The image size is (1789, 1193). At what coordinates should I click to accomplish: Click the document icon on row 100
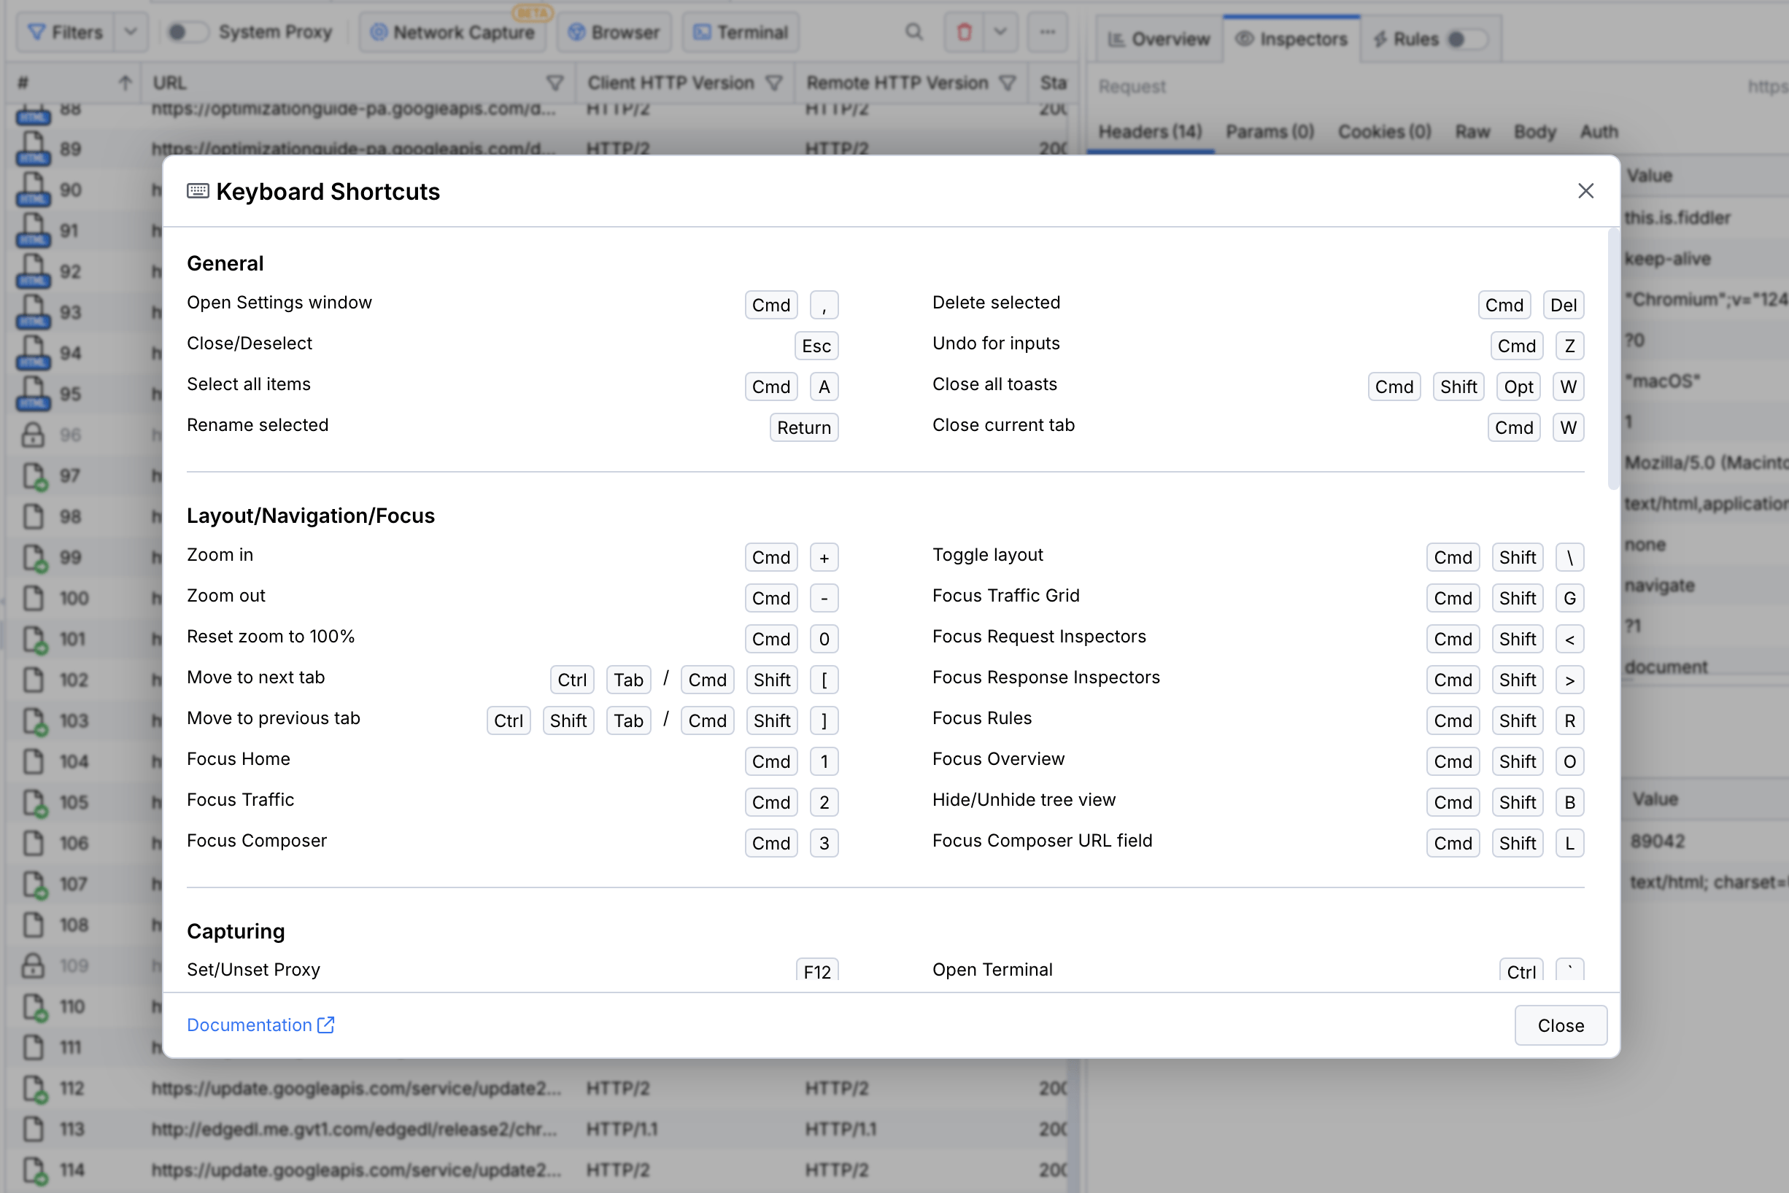(x=33, y=598)
